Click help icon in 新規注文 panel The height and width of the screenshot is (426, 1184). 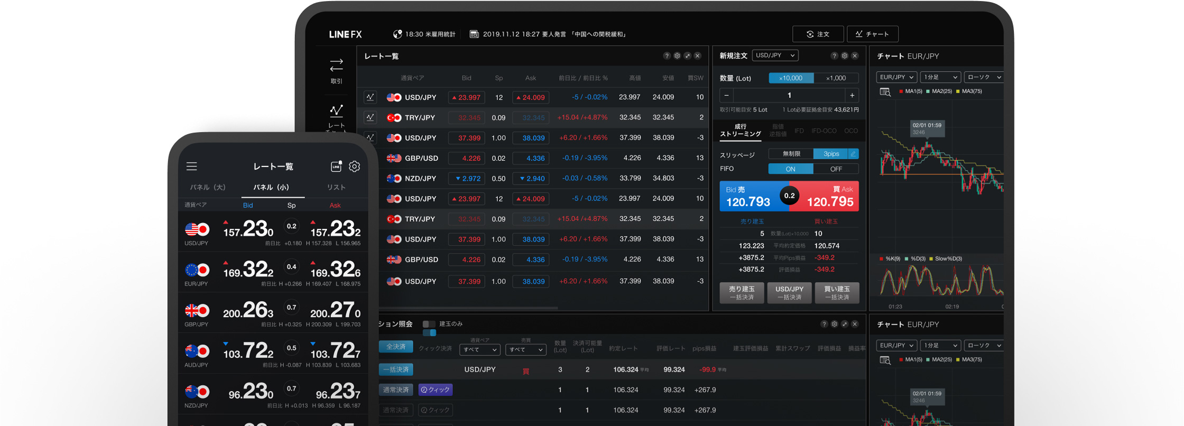(x=834, y=56)
